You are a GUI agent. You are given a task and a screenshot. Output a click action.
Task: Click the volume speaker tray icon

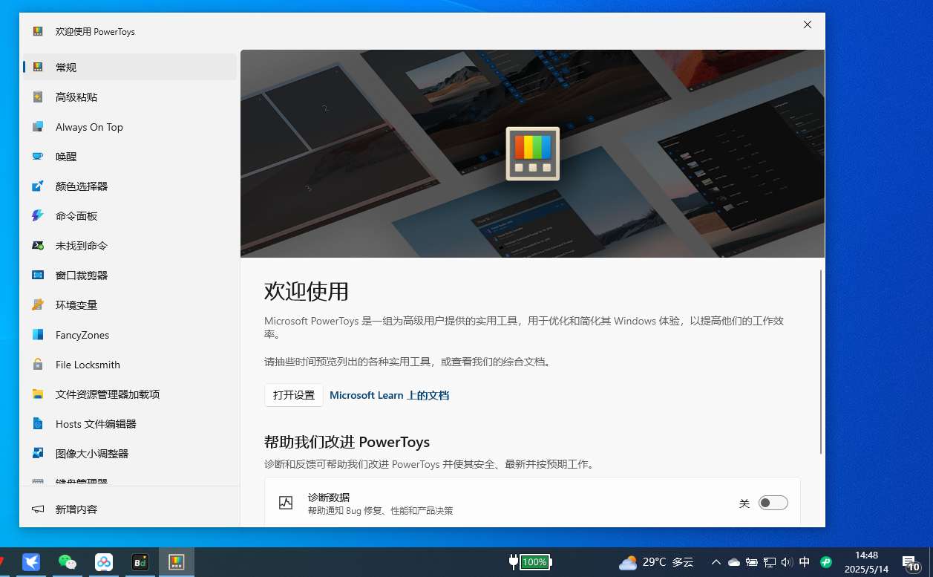click(787, 562)
